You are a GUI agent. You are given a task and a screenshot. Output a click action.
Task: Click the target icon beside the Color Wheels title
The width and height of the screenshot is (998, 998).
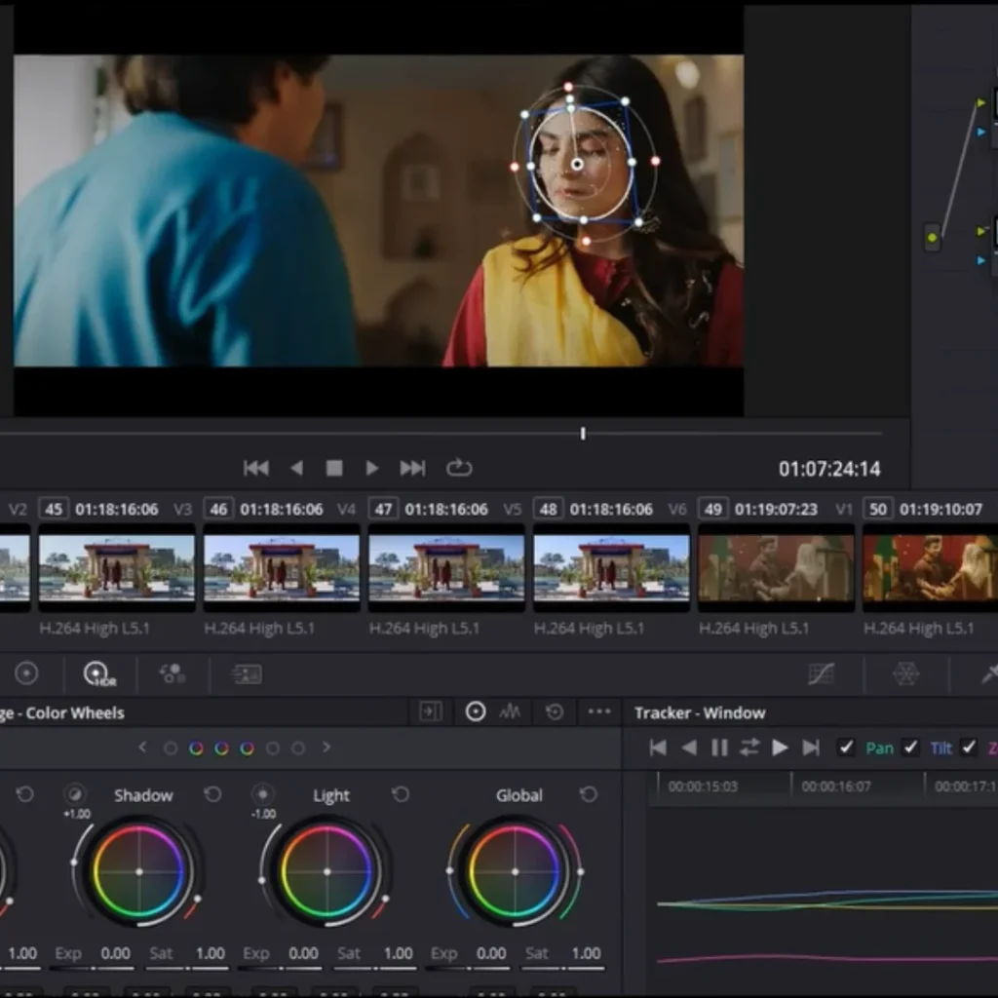(476, 711)
